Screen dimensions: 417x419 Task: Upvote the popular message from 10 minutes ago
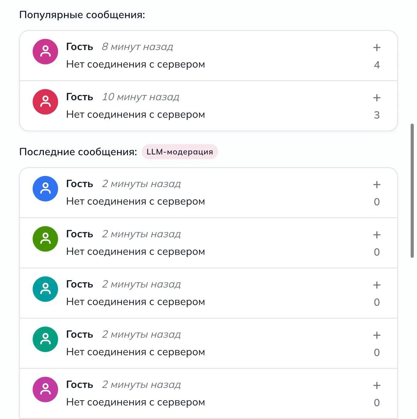pos(376,98)
